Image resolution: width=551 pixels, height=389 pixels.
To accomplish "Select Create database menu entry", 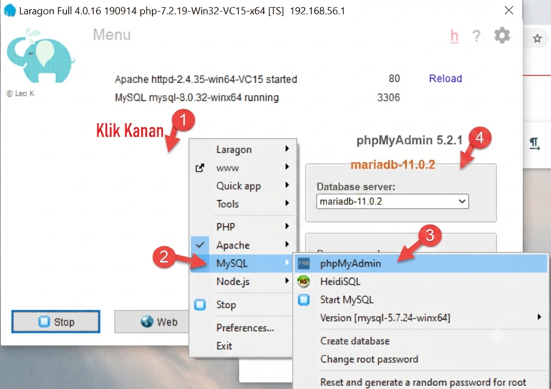I will coord(421,341).
